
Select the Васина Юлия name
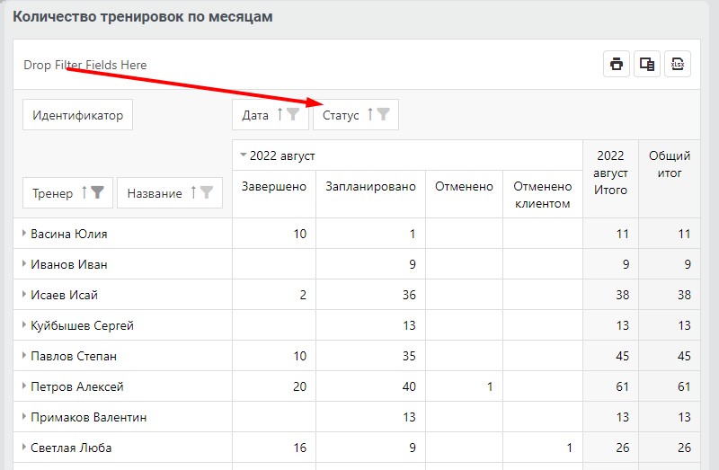click(x=69, y=234)
